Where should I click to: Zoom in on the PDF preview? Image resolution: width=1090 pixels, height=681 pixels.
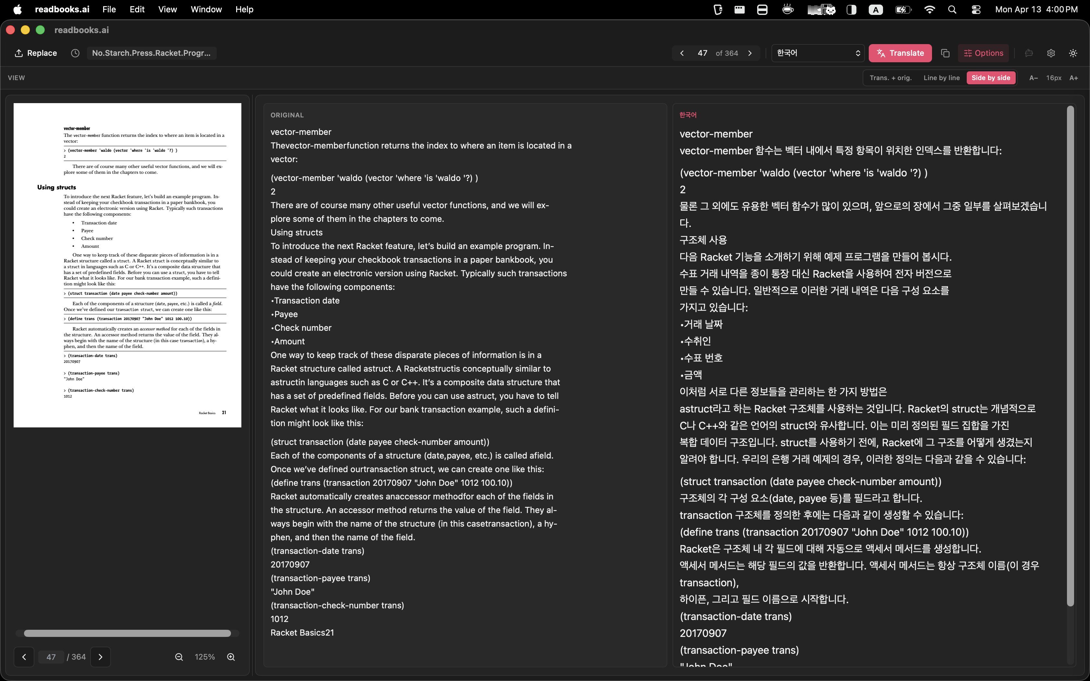231,657
